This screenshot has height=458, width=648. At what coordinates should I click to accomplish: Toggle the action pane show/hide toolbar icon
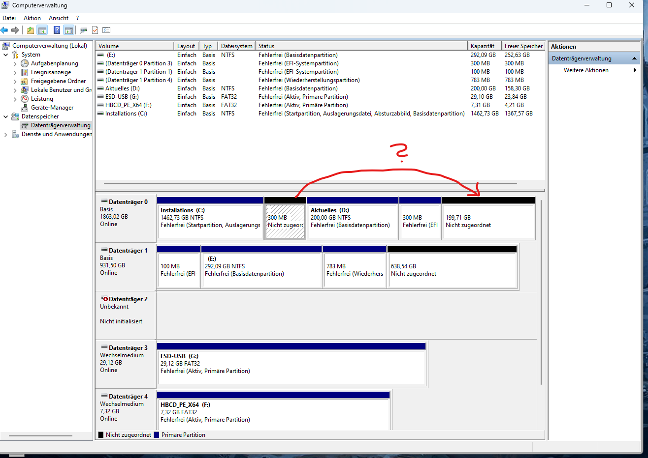(69, 30)
